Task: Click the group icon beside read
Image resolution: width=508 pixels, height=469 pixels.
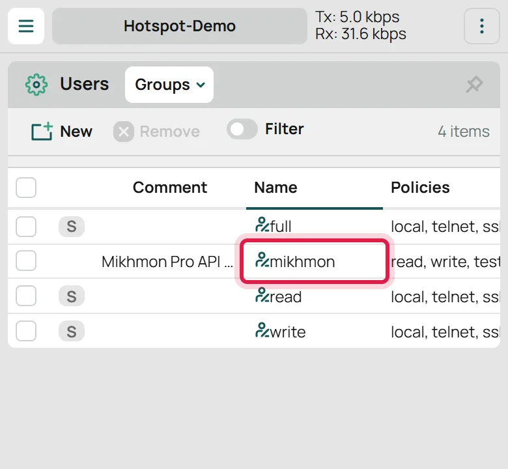Action: click(262, 295)
